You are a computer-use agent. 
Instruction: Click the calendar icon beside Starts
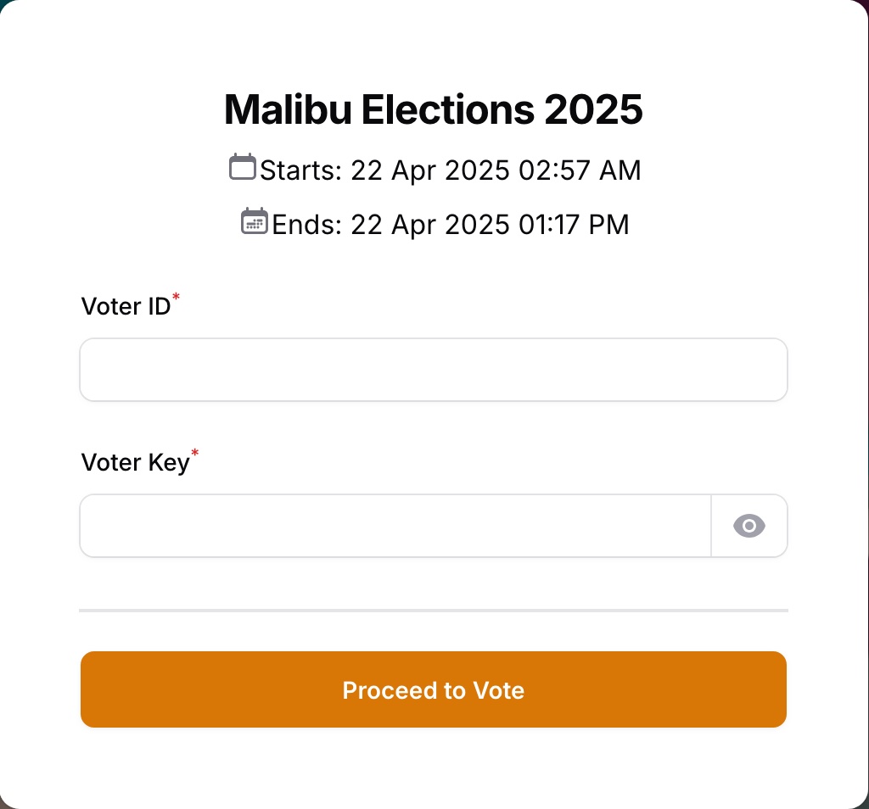tap(243, 167)
